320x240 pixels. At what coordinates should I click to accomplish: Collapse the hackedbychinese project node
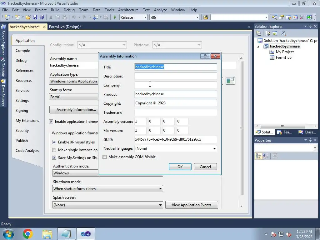point(258,46)
